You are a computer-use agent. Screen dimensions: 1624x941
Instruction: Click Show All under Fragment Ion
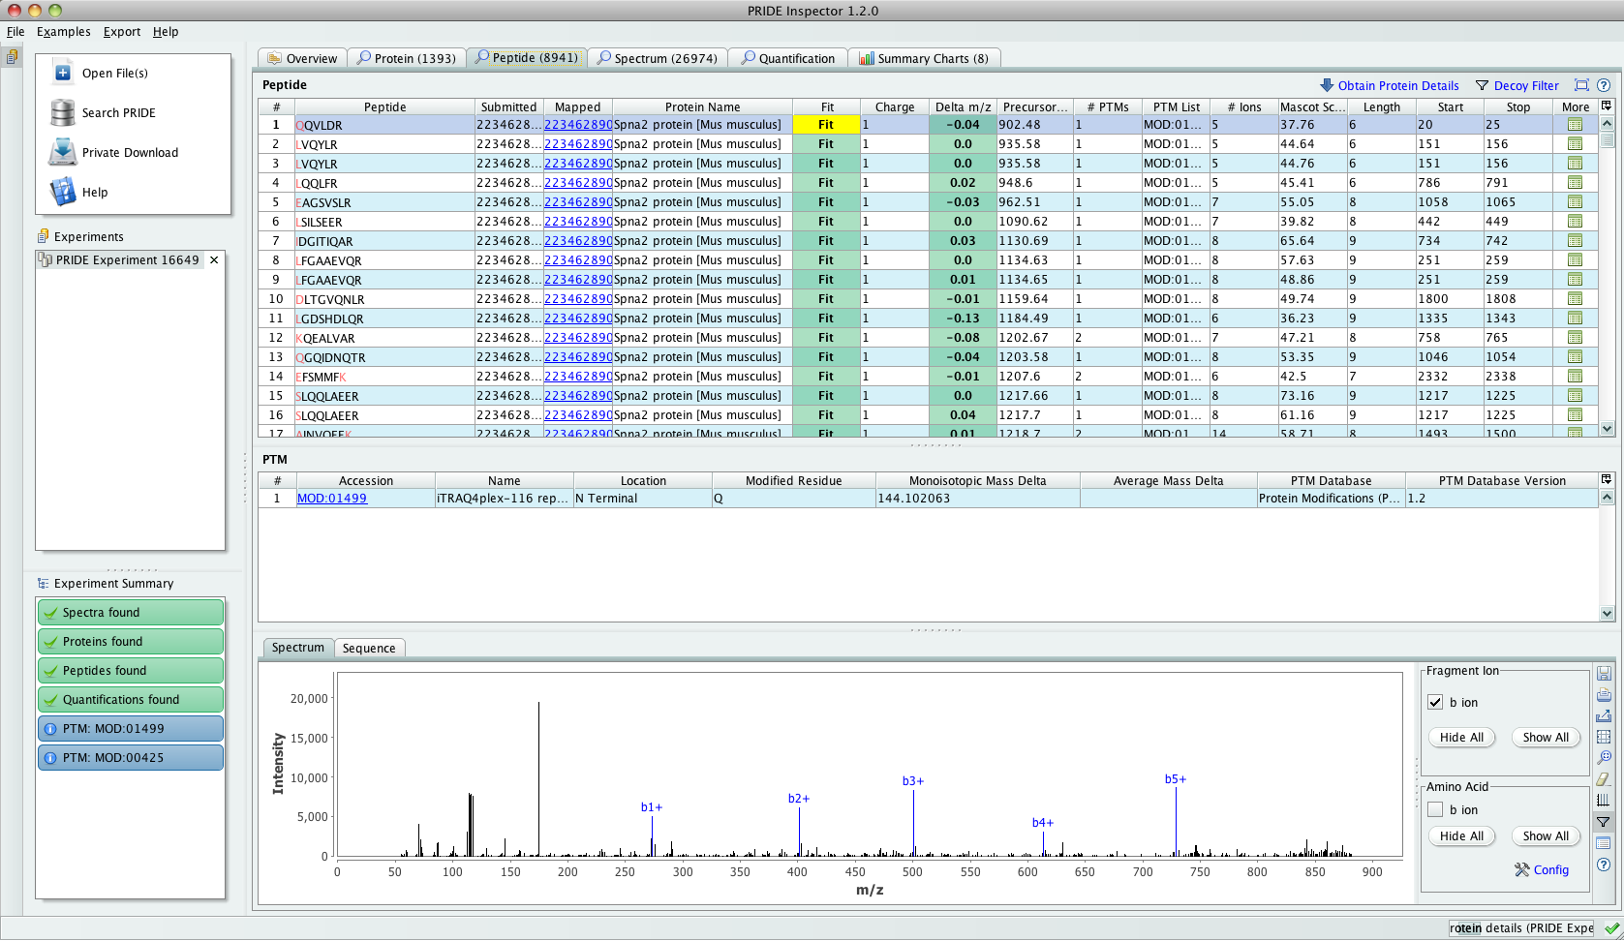coord(1546,738)
